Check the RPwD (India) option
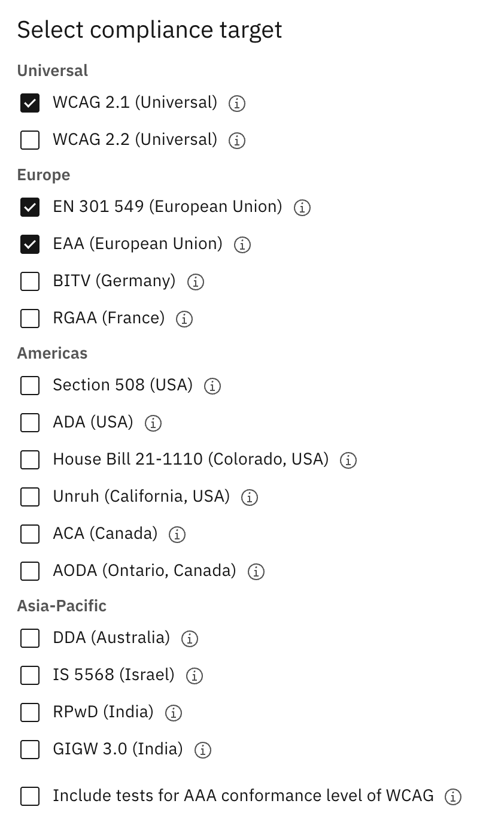This screenshot has height=837, width=486. (x=29, y=712)
